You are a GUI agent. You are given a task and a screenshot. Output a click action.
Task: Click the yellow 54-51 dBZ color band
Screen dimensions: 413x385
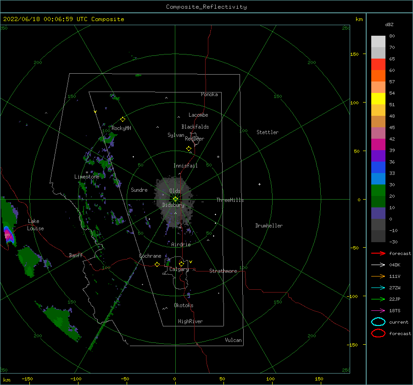click(x=378, y=99)
